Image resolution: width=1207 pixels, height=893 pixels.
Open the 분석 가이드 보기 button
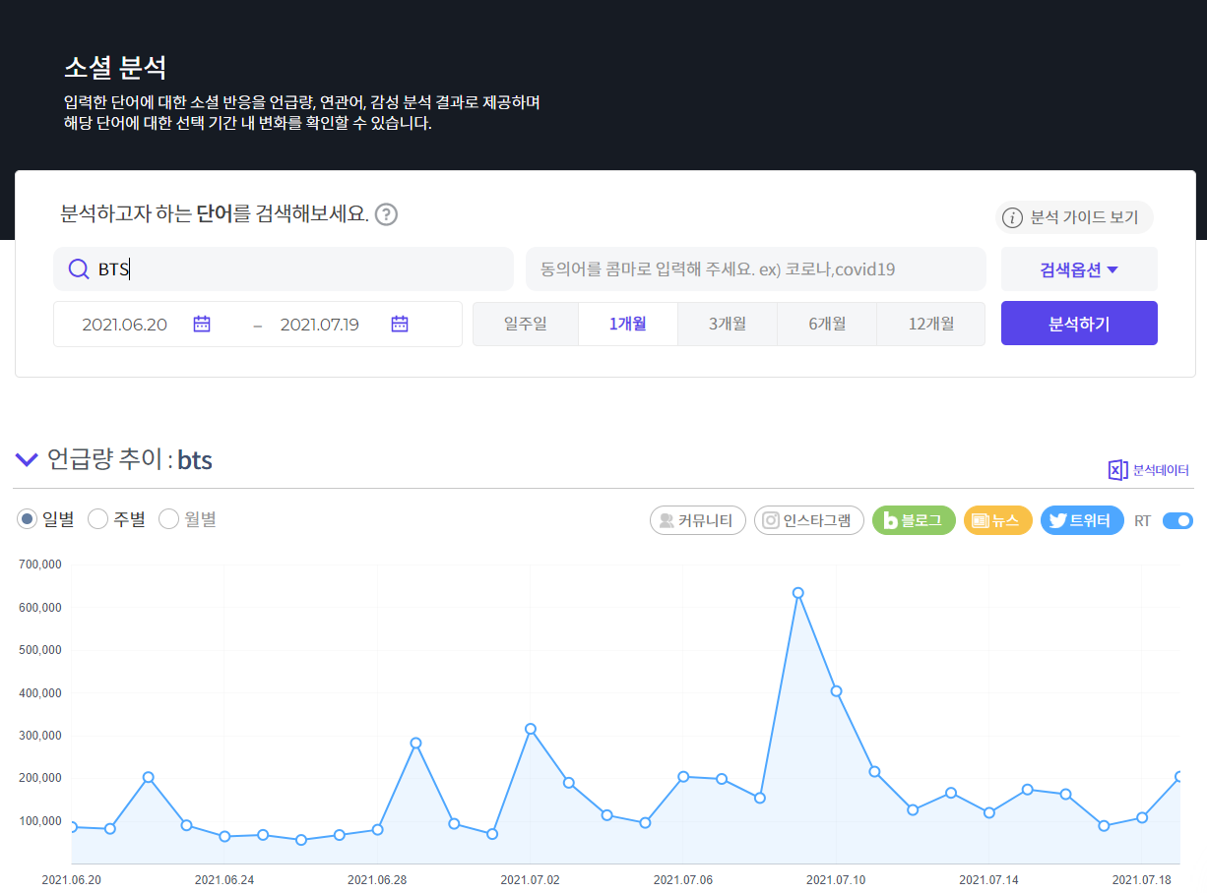1074,217
